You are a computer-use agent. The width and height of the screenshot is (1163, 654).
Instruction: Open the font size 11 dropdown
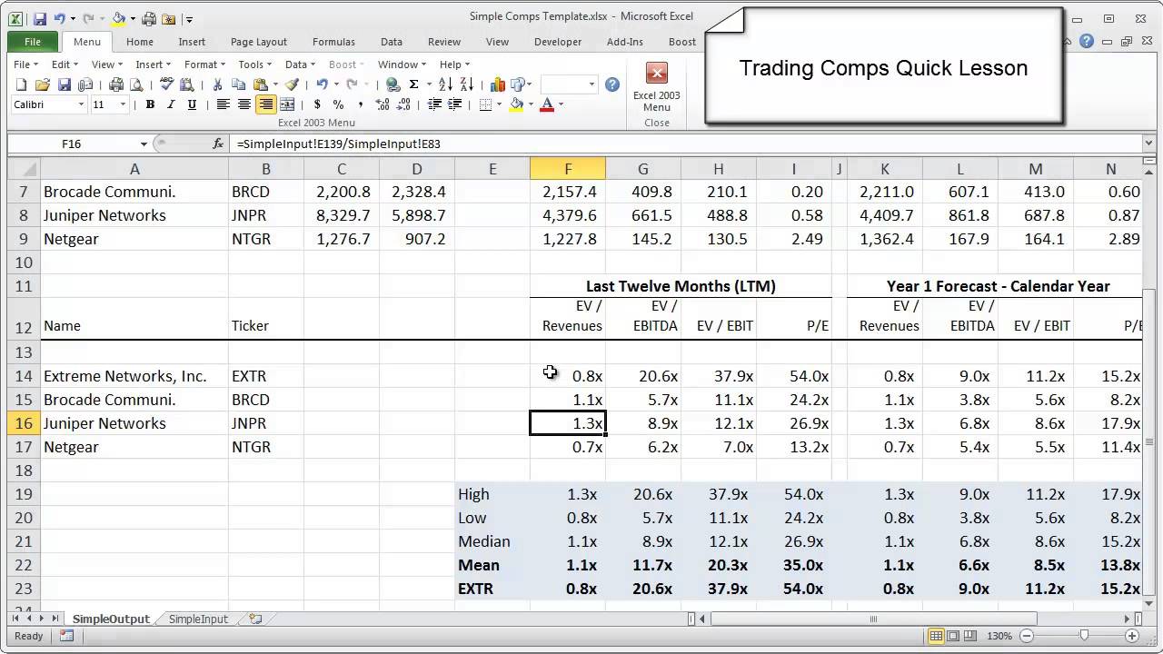click(x=123, y=104)
